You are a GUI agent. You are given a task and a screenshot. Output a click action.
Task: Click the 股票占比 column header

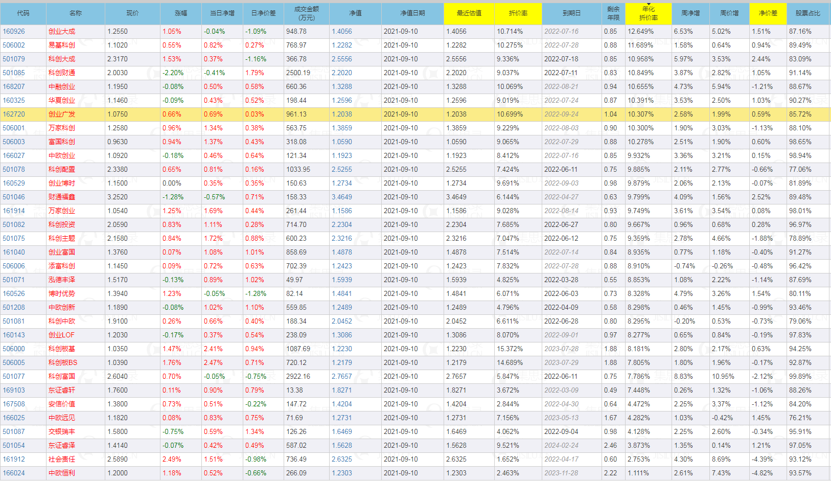tap(807, 13)
